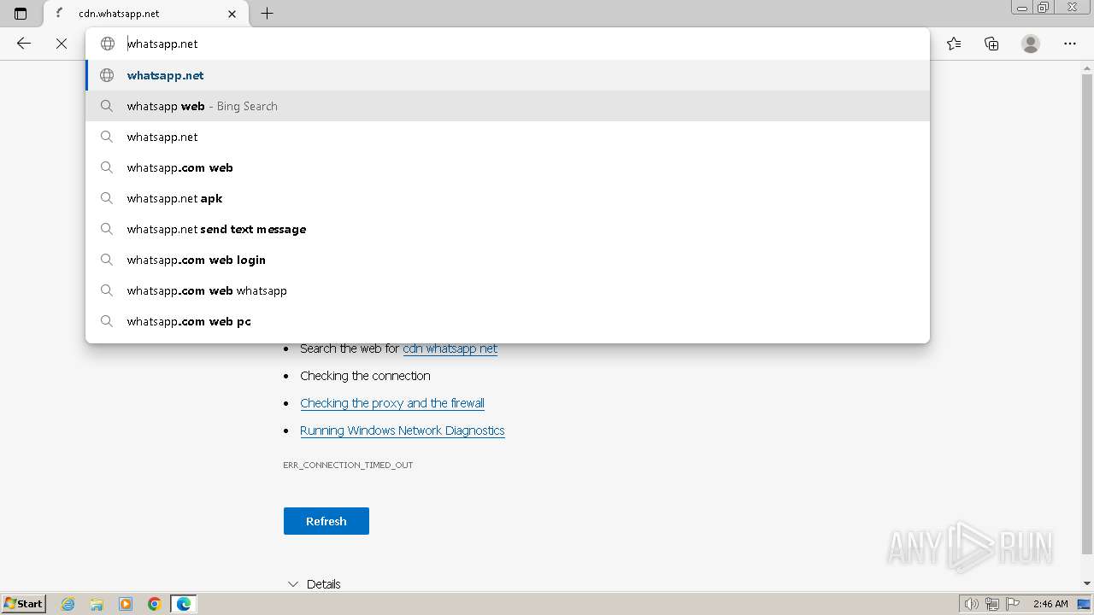
Task: Open Settings and more ellipsis menu
Action: coord(1070,44)
